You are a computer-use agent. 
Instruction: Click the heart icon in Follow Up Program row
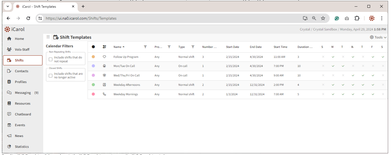pos(104,57)
